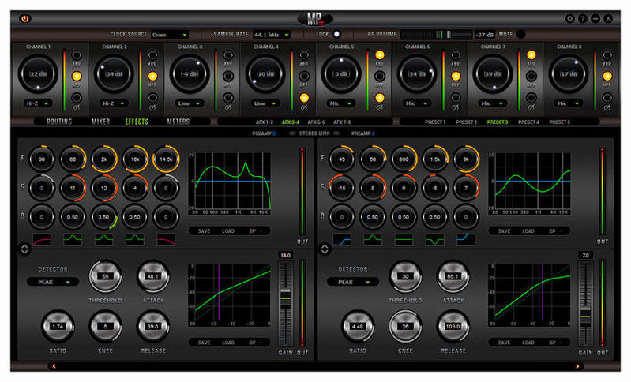Toggle the Lock indicator
Viewport: 631px width, 382px height.
click(x=336, y=34)
